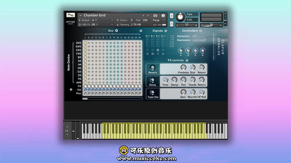Toggle the T signal power button
291x163 pixels.
point(158,50)
